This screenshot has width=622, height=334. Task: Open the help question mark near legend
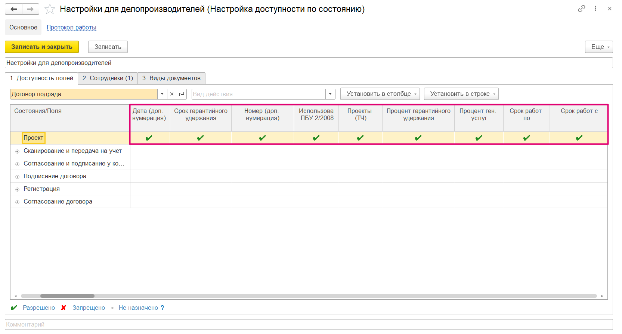(163, 308)
